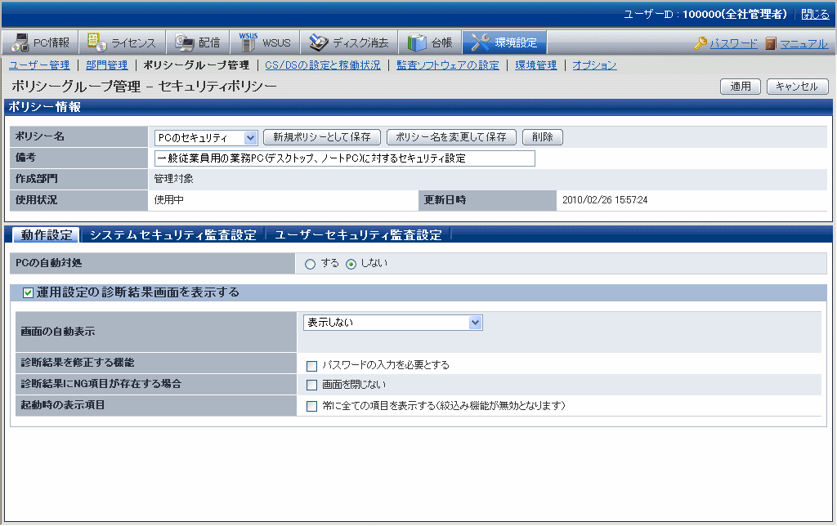This screenshot has width=837, height=526.
Task: Select the 台帳 ledger book icon
Action: coord(417,42)
